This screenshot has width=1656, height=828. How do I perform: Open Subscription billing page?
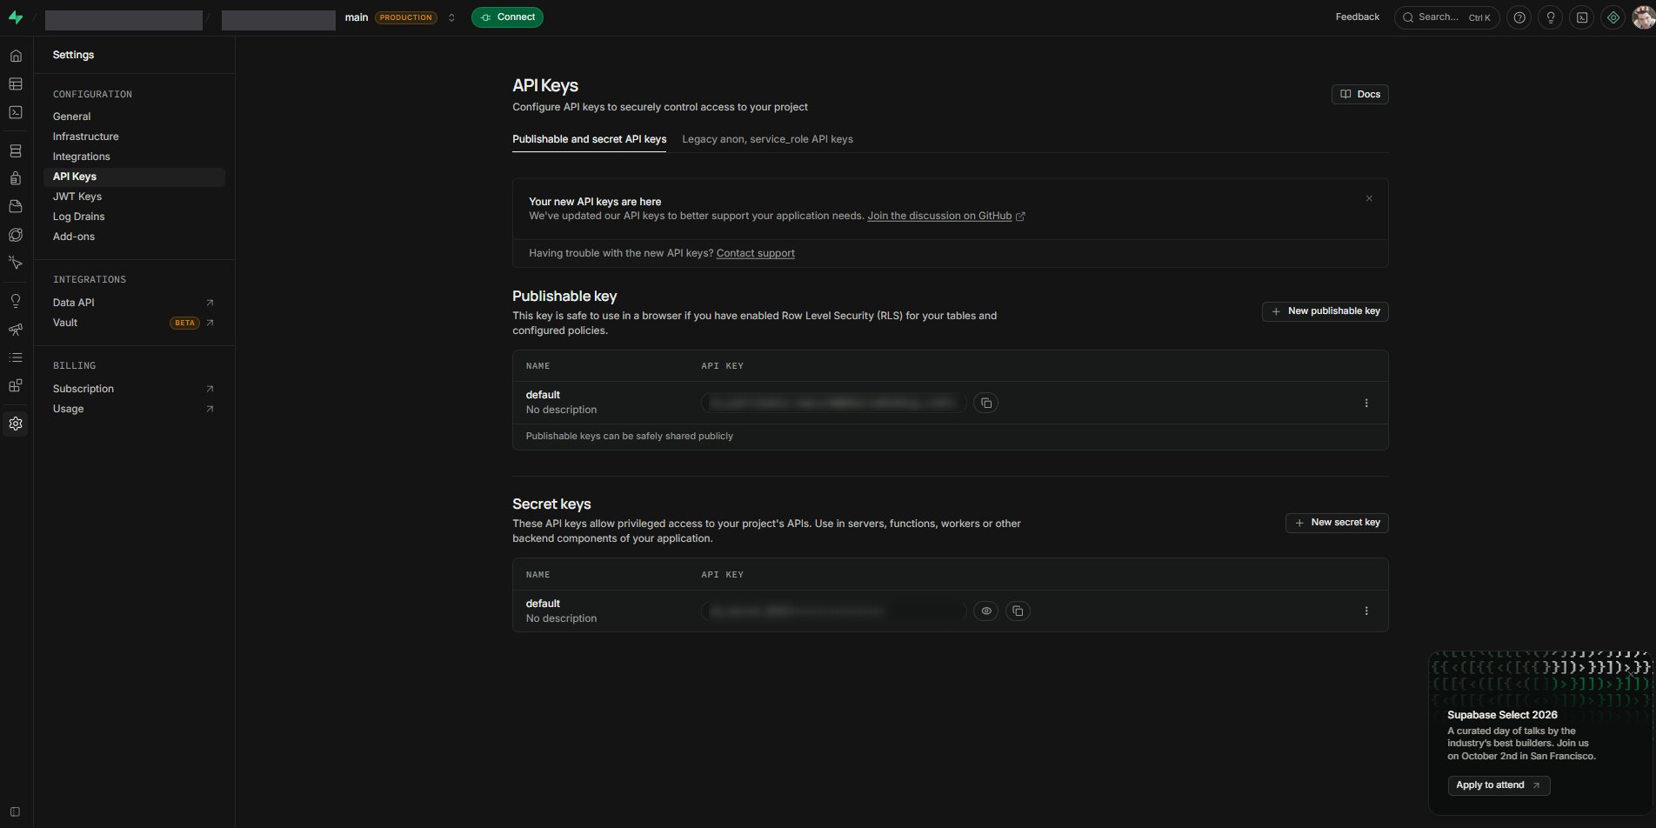click(x=134, y=389)
